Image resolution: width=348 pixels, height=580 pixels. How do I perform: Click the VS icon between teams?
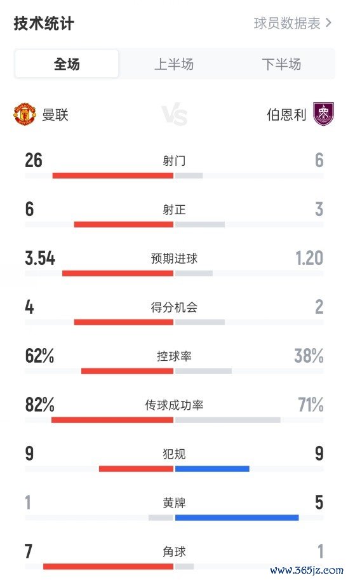[175, 114]
